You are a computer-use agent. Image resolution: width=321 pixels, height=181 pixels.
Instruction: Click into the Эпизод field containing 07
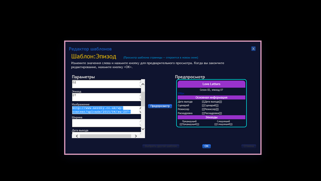pos(106,97)
